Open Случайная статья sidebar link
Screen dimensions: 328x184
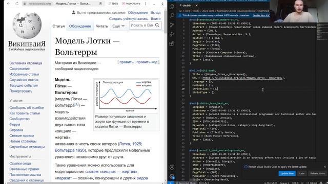(x=24, y=80)
